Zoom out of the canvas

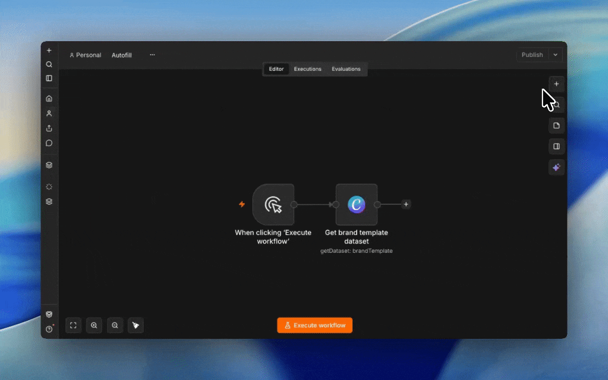(x=115, y=325)
